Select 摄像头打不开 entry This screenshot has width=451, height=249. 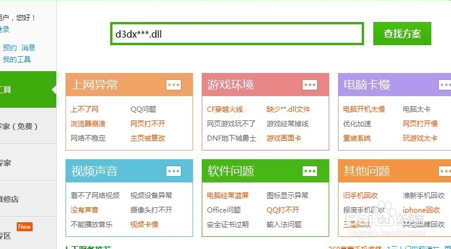(x=151, y=210)
